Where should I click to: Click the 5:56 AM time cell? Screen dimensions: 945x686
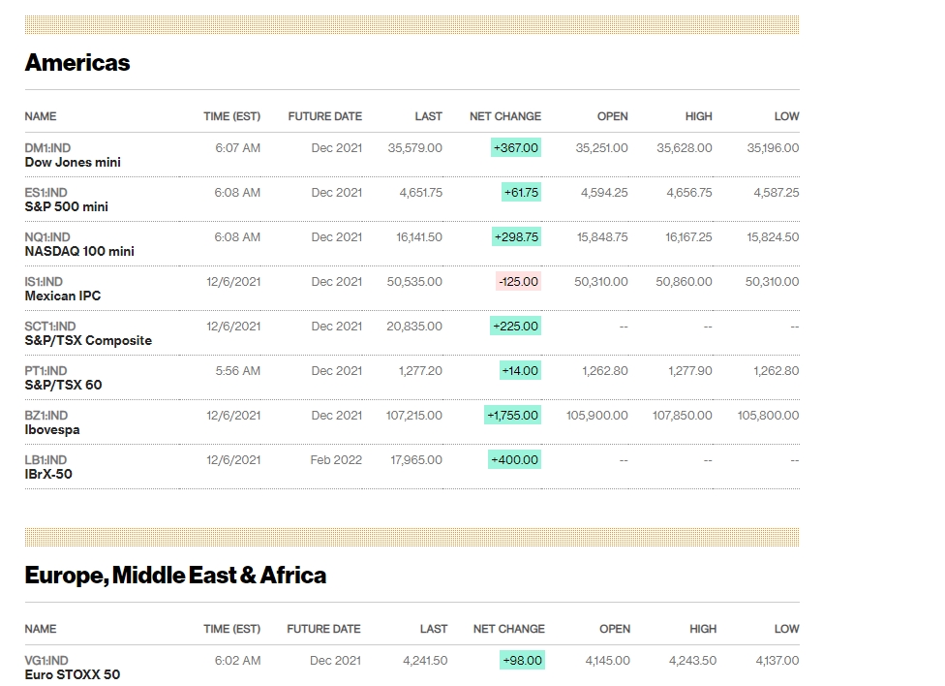click(x=238, y=372)
